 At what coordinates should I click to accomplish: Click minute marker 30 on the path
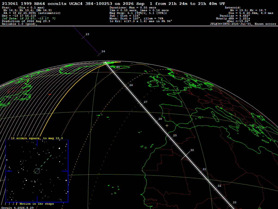[192, 150]
